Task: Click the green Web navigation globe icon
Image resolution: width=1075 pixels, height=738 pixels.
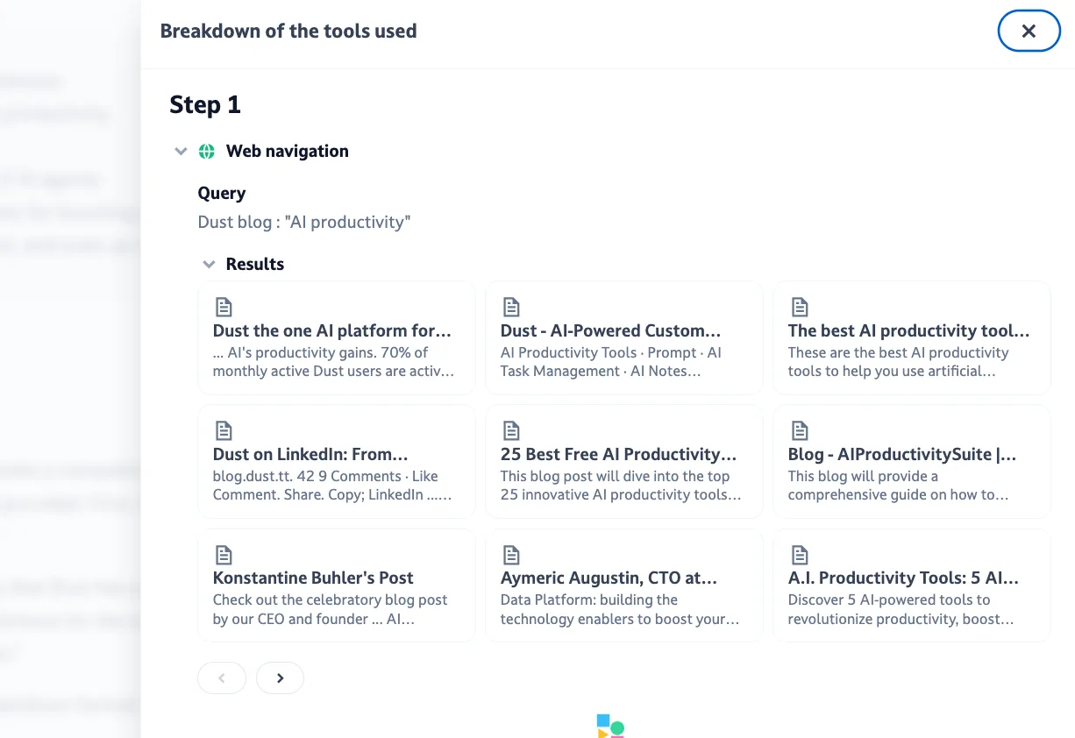Action: tap(207, 152)
